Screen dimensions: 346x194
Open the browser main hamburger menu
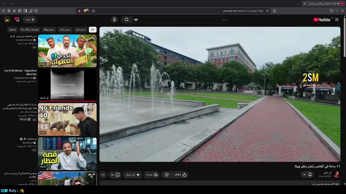(4, 11)
